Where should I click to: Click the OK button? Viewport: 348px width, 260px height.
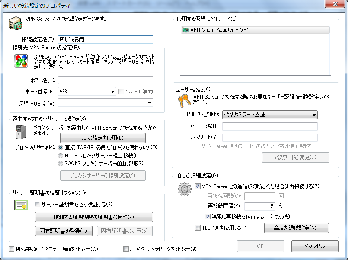260,246
